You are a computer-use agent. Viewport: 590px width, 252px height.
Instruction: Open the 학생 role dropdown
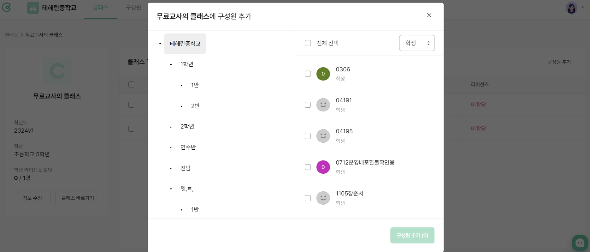point(416,43)
